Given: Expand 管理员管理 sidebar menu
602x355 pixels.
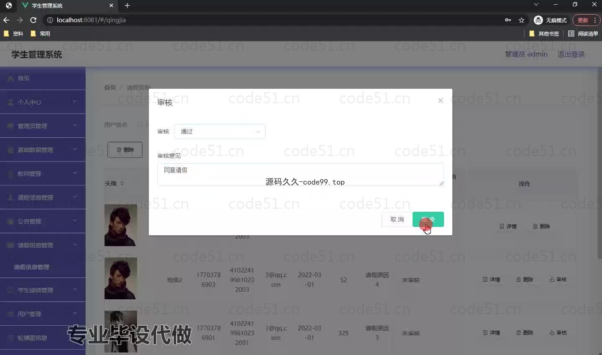Looking at the screenshot, I should coord(43,126).
